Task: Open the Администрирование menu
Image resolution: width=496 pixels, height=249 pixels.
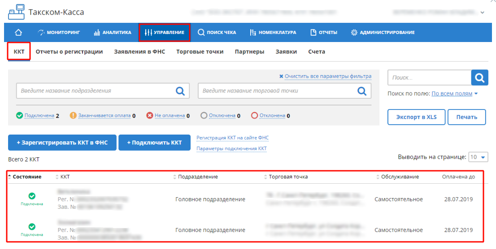Action: pyautogui.click(x=383, y=33)
